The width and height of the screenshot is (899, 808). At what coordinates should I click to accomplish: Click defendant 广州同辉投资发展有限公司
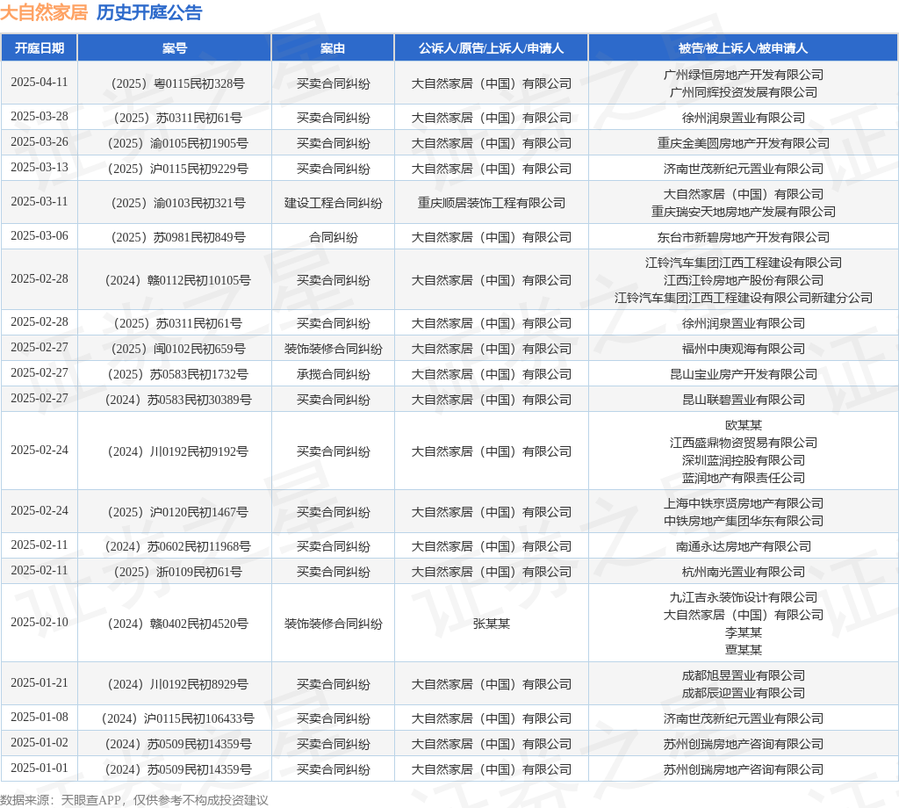tap(743, 92)
